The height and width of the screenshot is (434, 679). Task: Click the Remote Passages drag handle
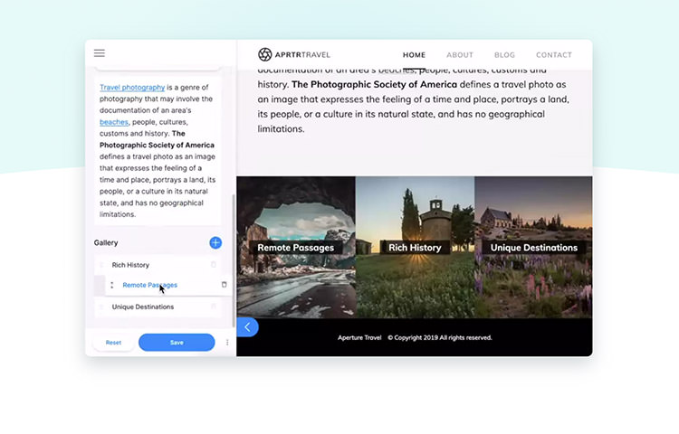pyautogui.click(x=112, y=285)
